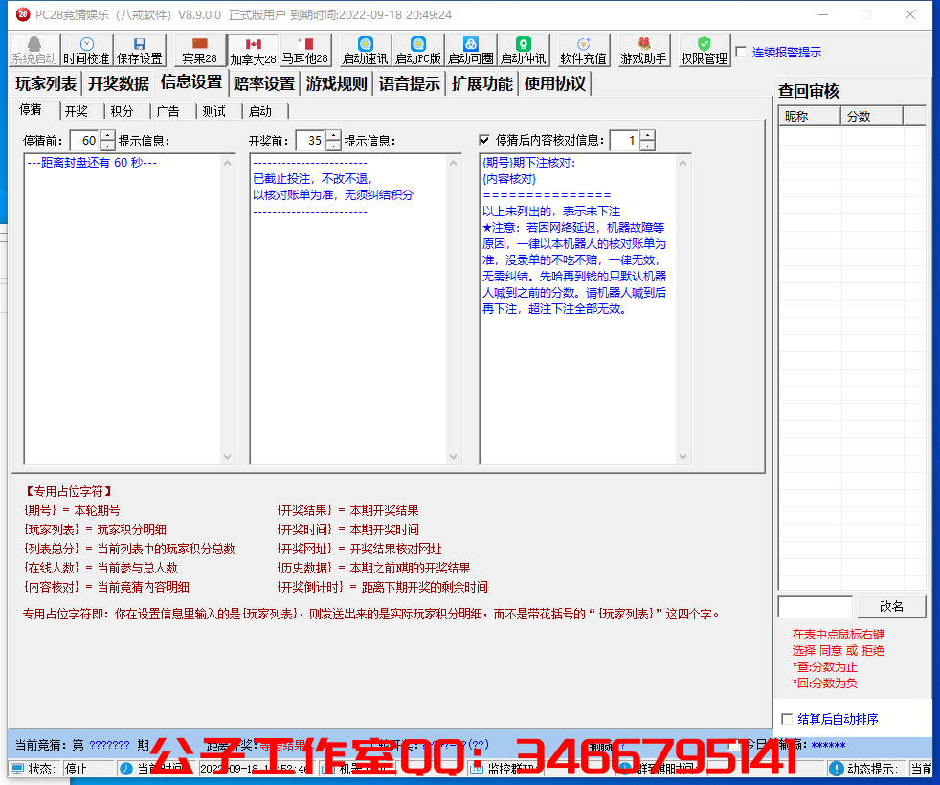Click scroll-up arrow of 停猜前 text box
Viewport: 940px width, 785px height.
point(227,163)
